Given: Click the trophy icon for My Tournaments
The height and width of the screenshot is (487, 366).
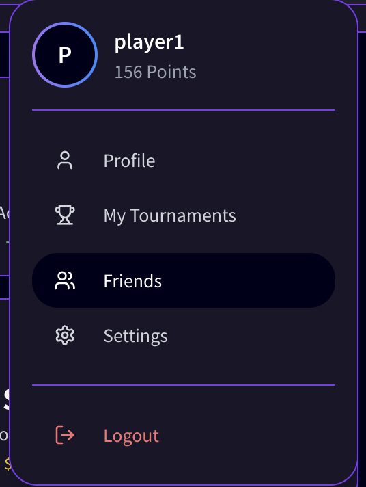Looking at the screenshot, I should (65, 215).
